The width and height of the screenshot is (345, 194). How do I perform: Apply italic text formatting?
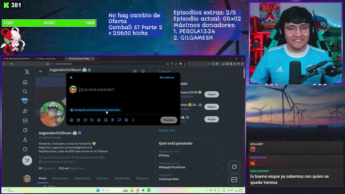[x=133, y=120]
